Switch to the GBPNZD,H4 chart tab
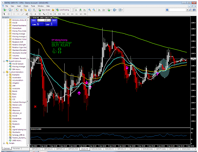Viewport: 198px width, 152px height. 61,149
